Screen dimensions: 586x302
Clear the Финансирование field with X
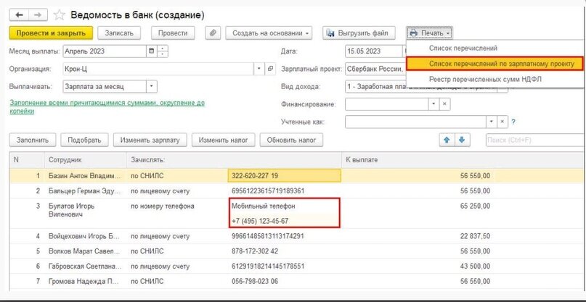point(444,104)
